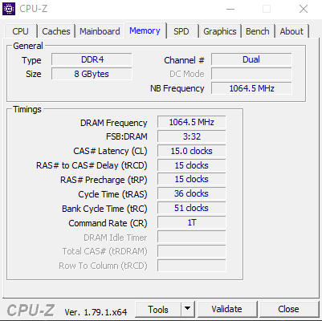This screenshot has height=321, width=322.
Task: Open the Bench tab
Action: (x=258, y=31)
